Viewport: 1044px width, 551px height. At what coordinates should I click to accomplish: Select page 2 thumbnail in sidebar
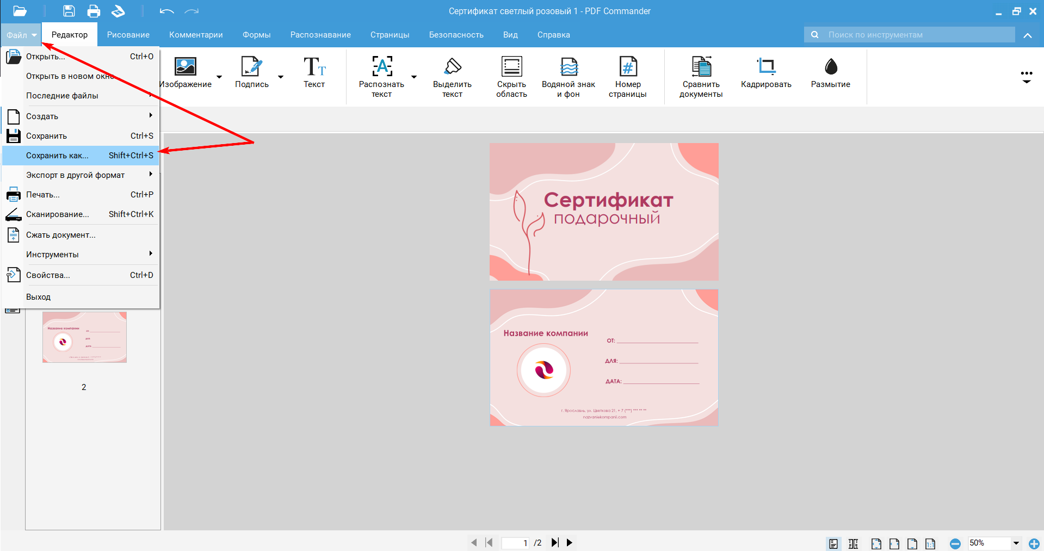(x=84, y=337)
